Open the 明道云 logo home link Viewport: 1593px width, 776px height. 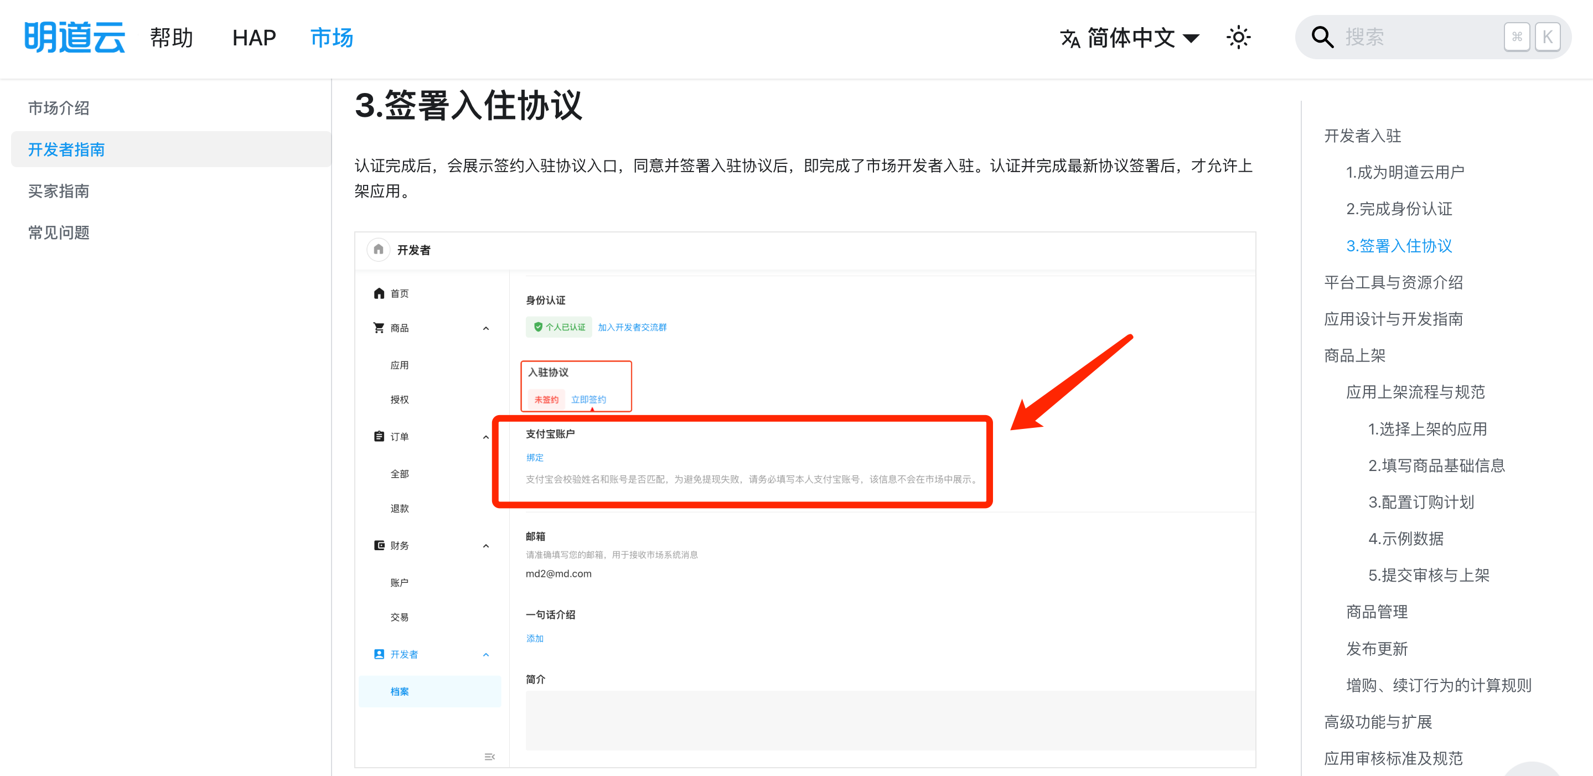[74, 37]
